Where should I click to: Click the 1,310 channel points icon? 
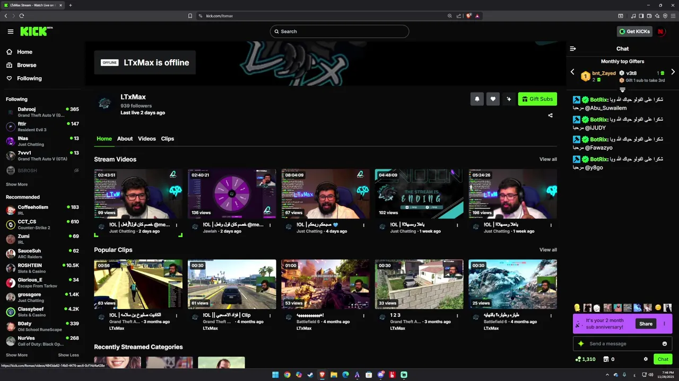pos(578,359)
